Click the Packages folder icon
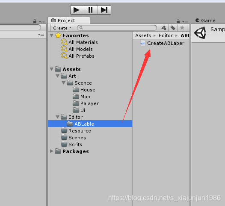The width and height of the screenshot is (225, 206). tap(58, 151)
